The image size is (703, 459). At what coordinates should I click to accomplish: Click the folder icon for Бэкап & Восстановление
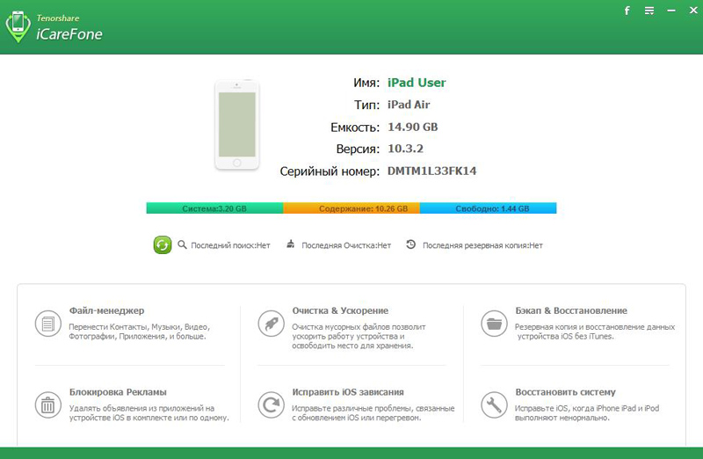(494, 324)
